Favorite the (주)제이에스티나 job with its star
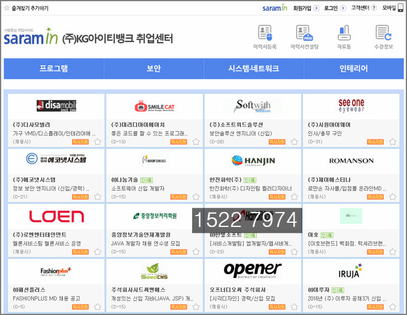 click(393, 197)
